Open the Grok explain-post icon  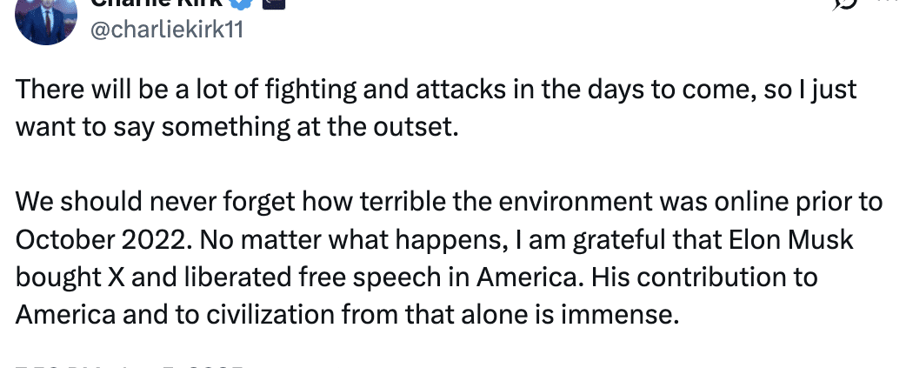point(845,3)
